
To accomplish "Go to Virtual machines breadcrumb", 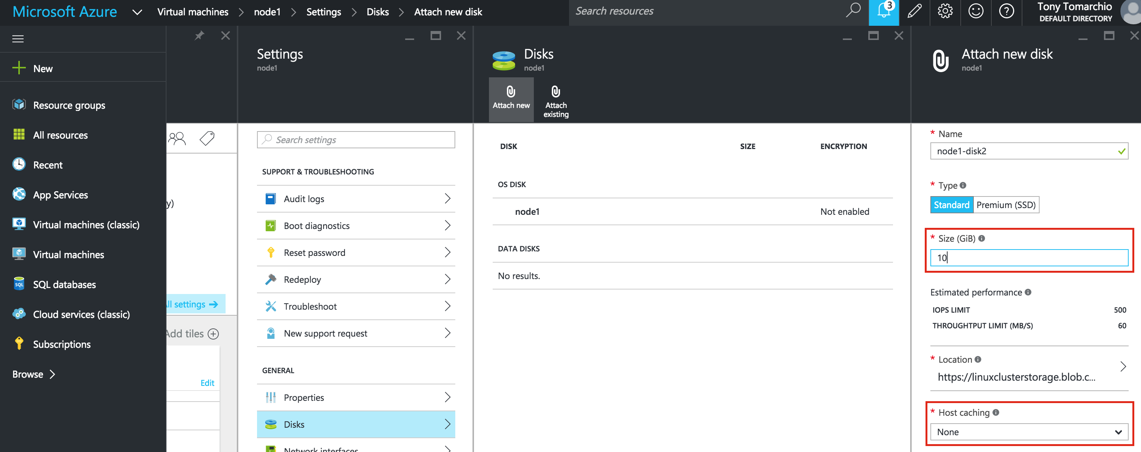I will (193, 12).
